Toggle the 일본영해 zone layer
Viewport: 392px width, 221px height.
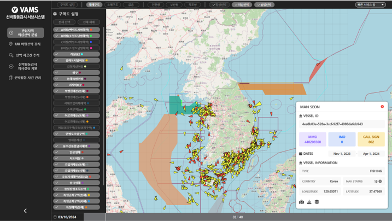pyautogui.click(x=77, y=153)
